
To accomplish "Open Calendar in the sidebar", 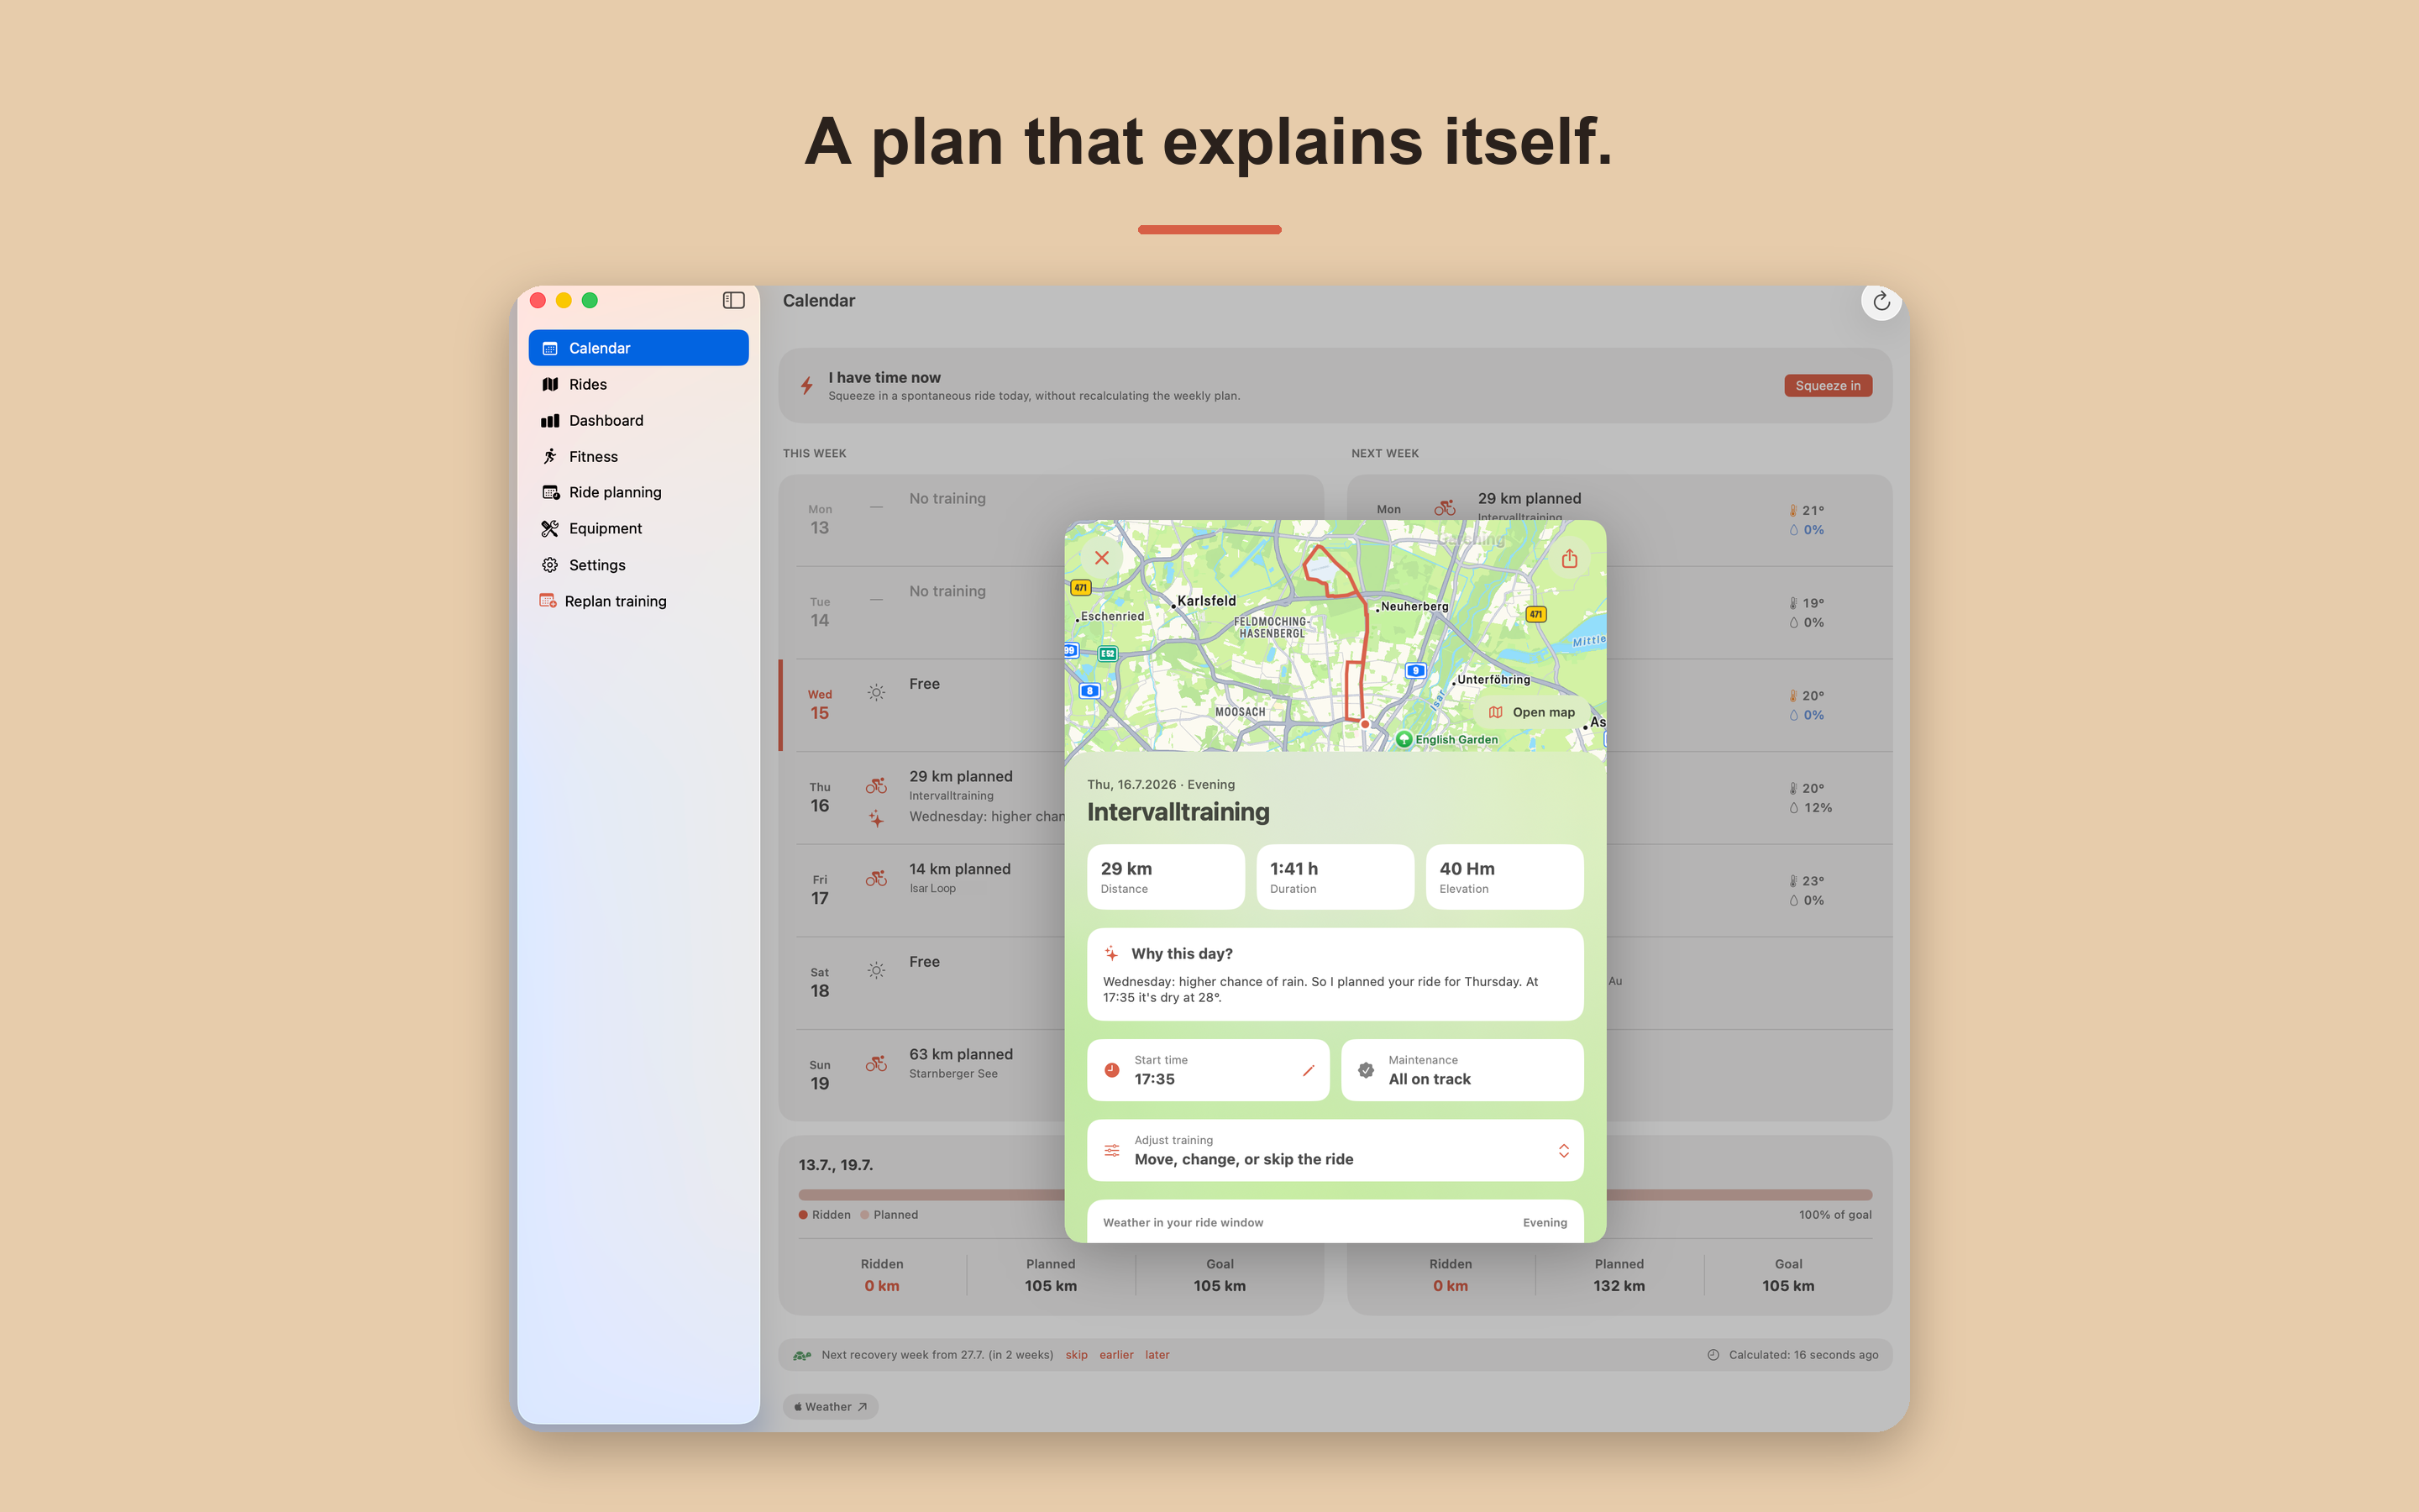I will pyautogui.click(x=638, y=348).
